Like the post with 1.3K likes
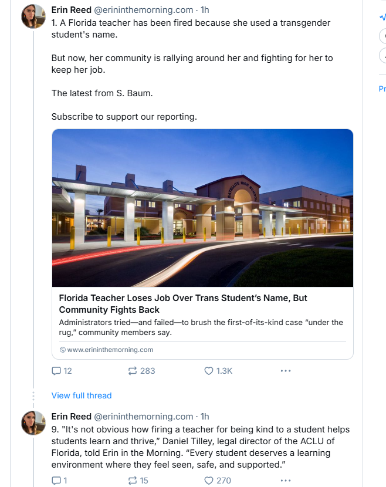 point(209,371)
